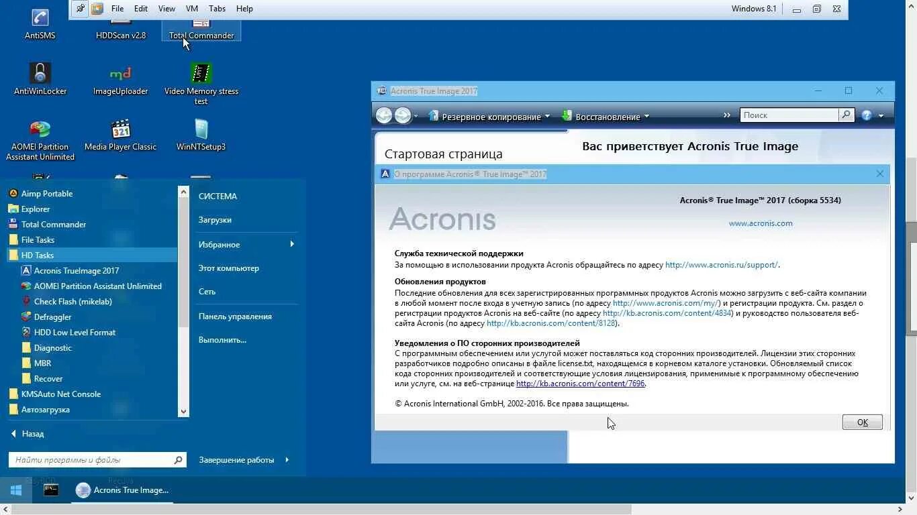Open Сеть in Start menu
This screenshot has height=515, width=917.
pyautogui.click(x=207, y=292)
